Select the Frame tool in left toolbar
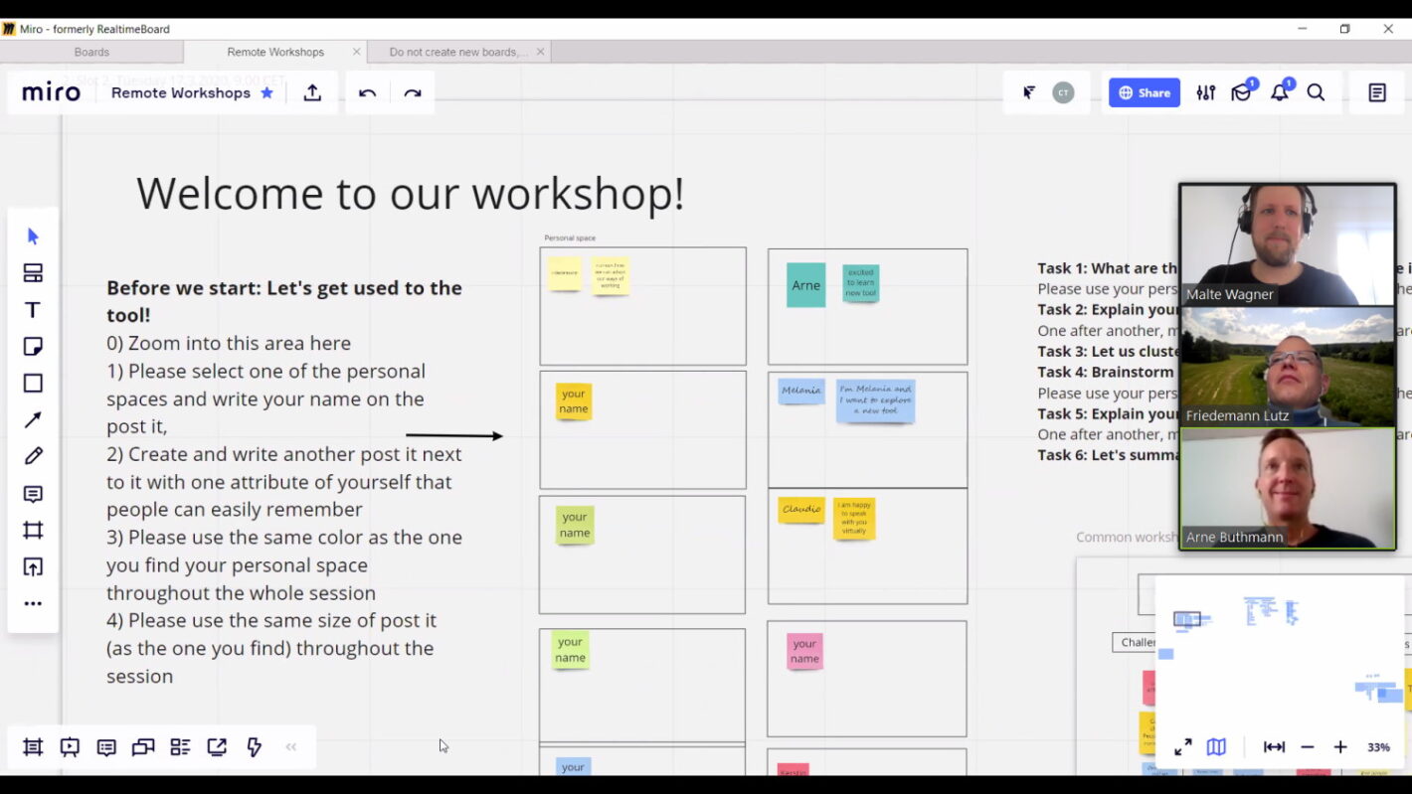Image resolution: width=1412 pixels, height=794 pixels. [x=33, y=531]
